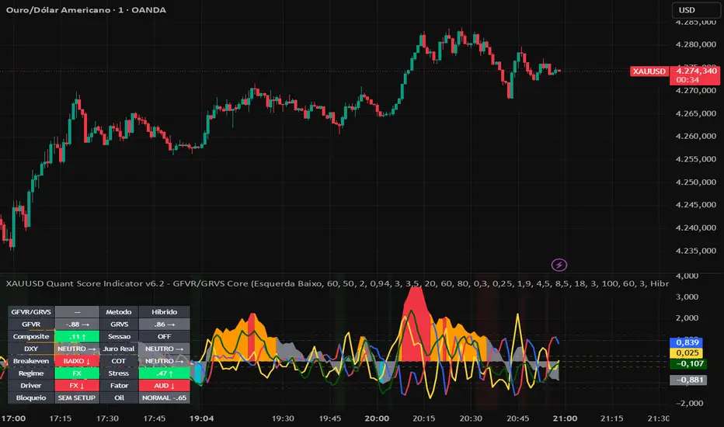Click the Hibrido value cell
This screenshot has width=724, height=427.
(x=164, y=312)
